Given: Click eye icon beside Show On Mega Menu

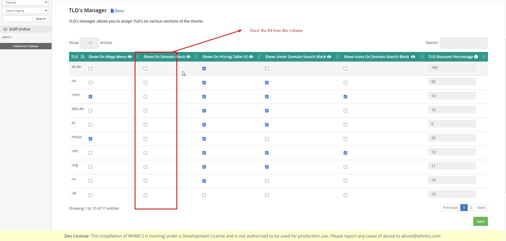Looking at the screenshot, I should (130, 57).
